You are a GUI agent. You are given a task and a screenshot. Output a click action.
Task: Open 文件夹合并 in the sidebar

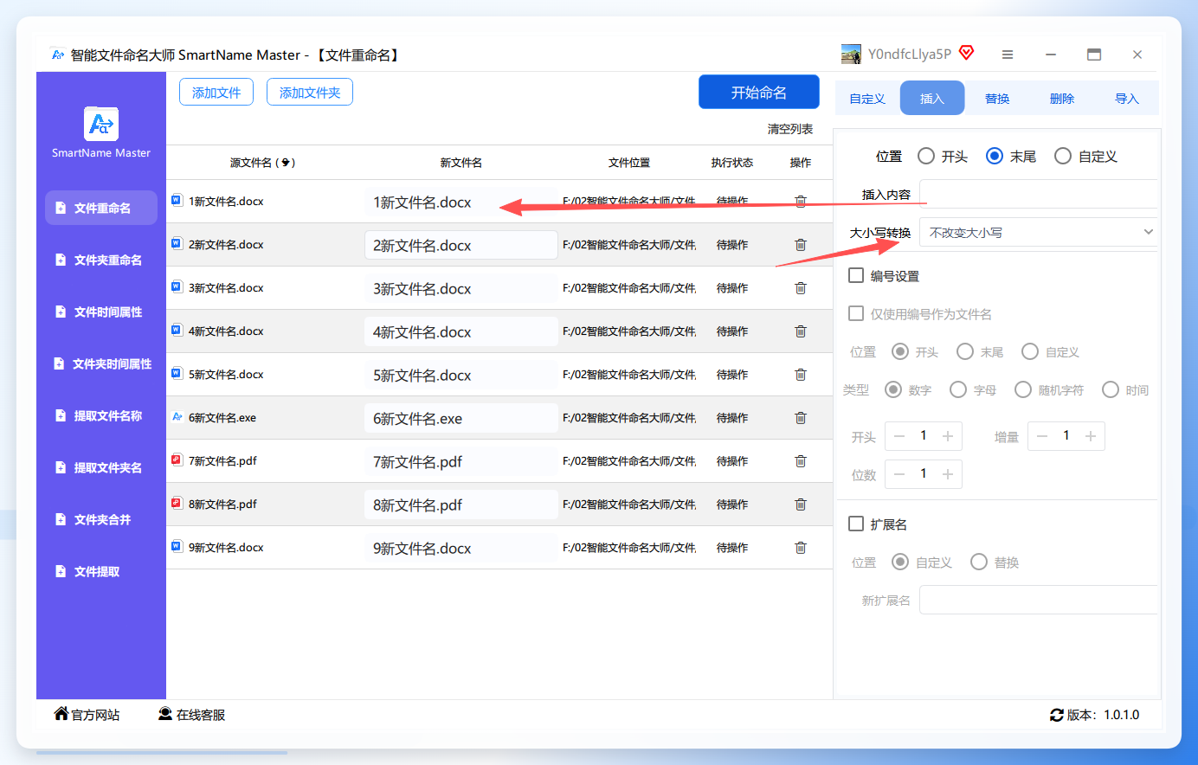point(101,519)
